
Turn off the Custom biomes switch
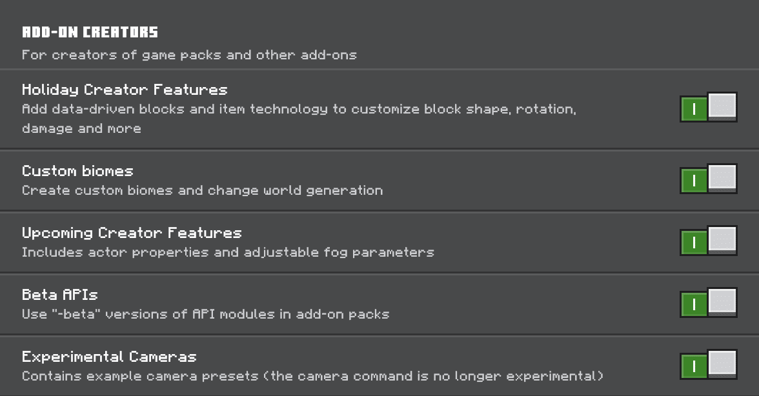pyautogui.click(x=708, y=179)
